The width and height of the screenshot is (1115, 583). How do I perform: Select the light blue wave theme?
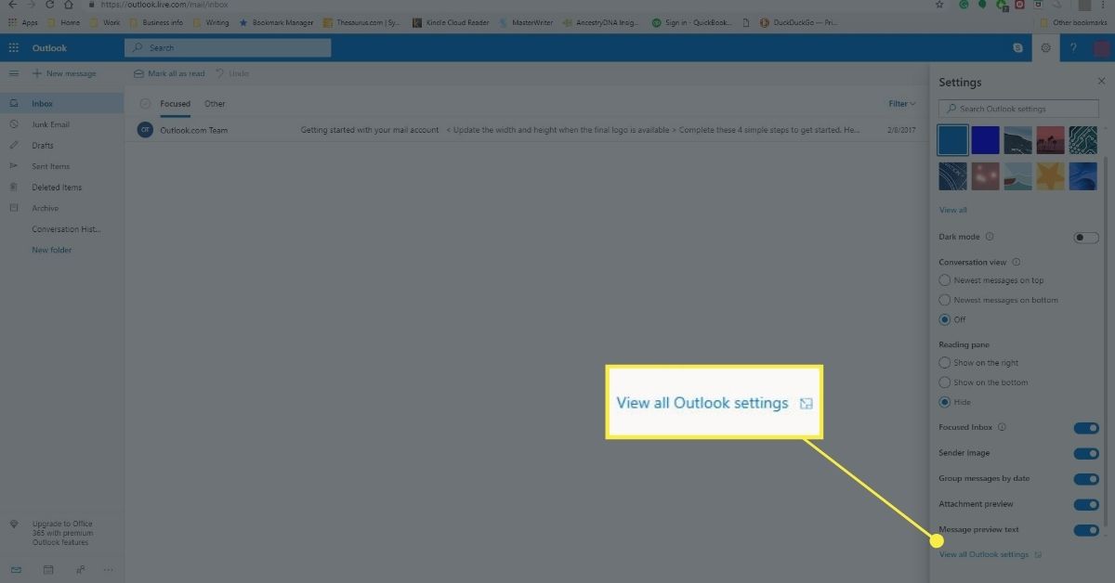pyautogui.click(x=1018, y=175)
